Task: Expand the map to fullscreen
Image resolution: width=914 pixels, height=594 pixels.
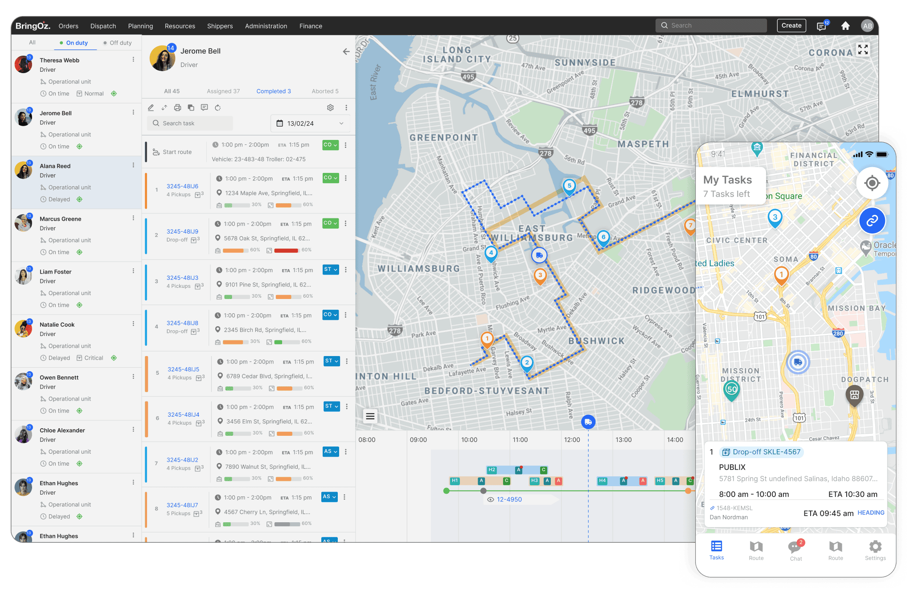Action: (x=863, y=49)
